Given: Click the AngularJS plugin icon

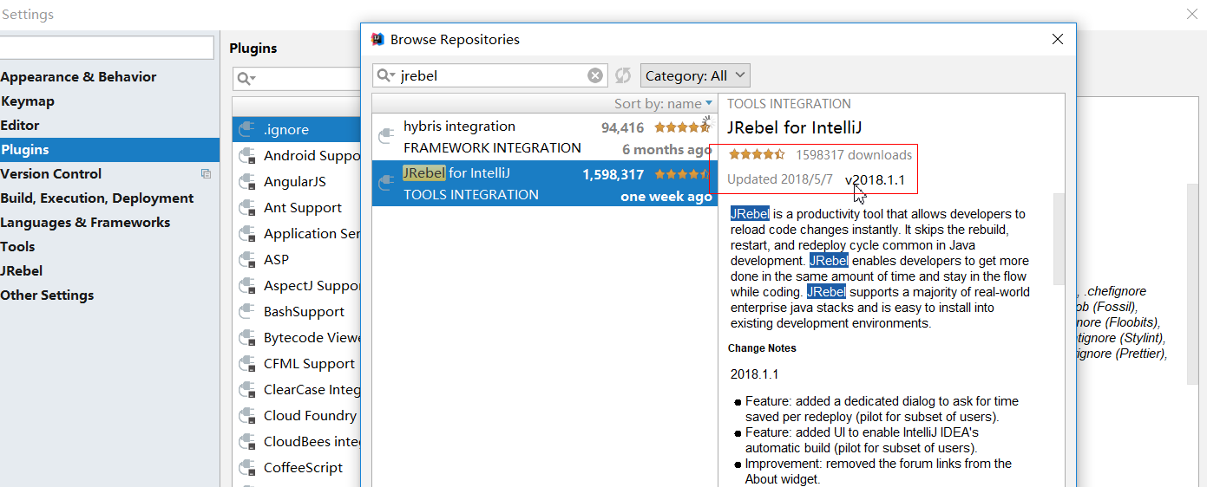Looking at the screenshot, I should [x=247, y=182].
